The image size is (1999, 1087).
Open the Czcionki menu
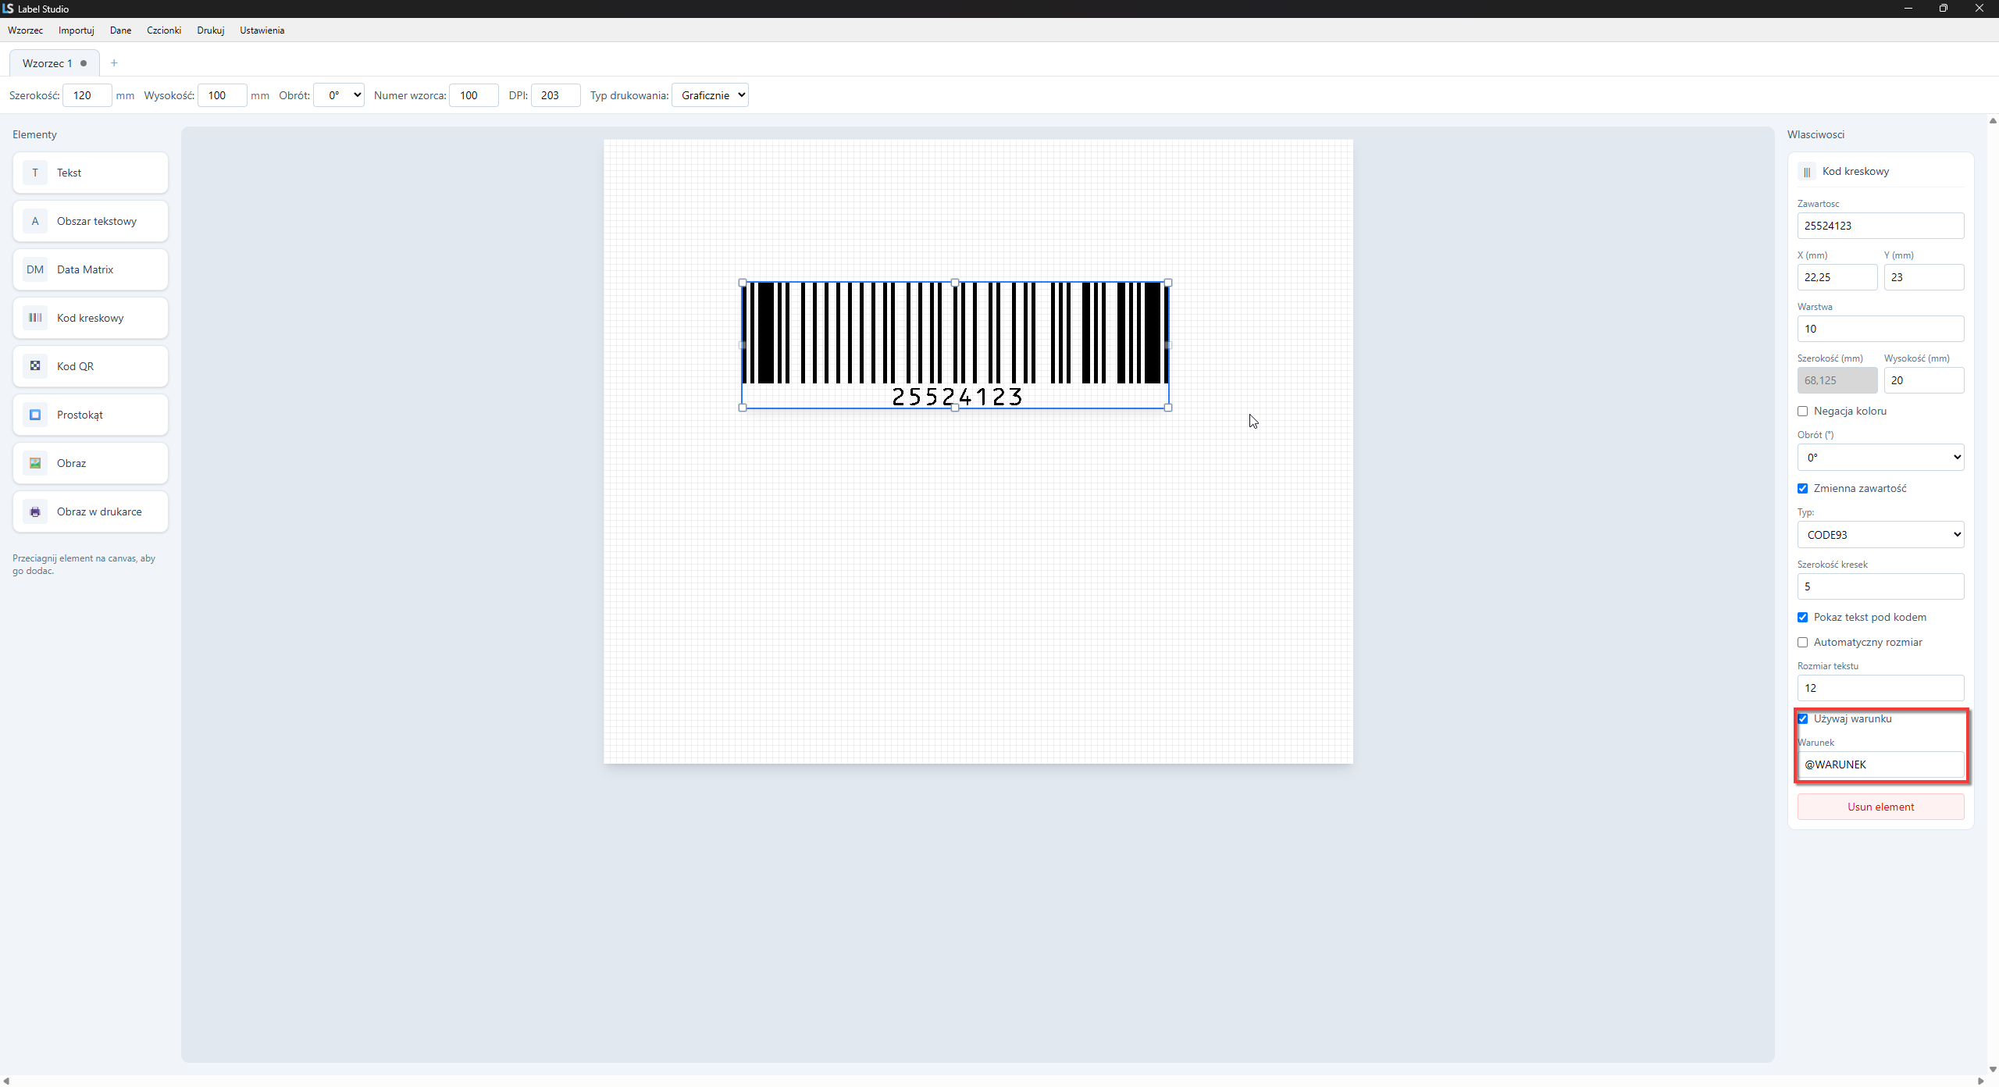click(164, 30)
